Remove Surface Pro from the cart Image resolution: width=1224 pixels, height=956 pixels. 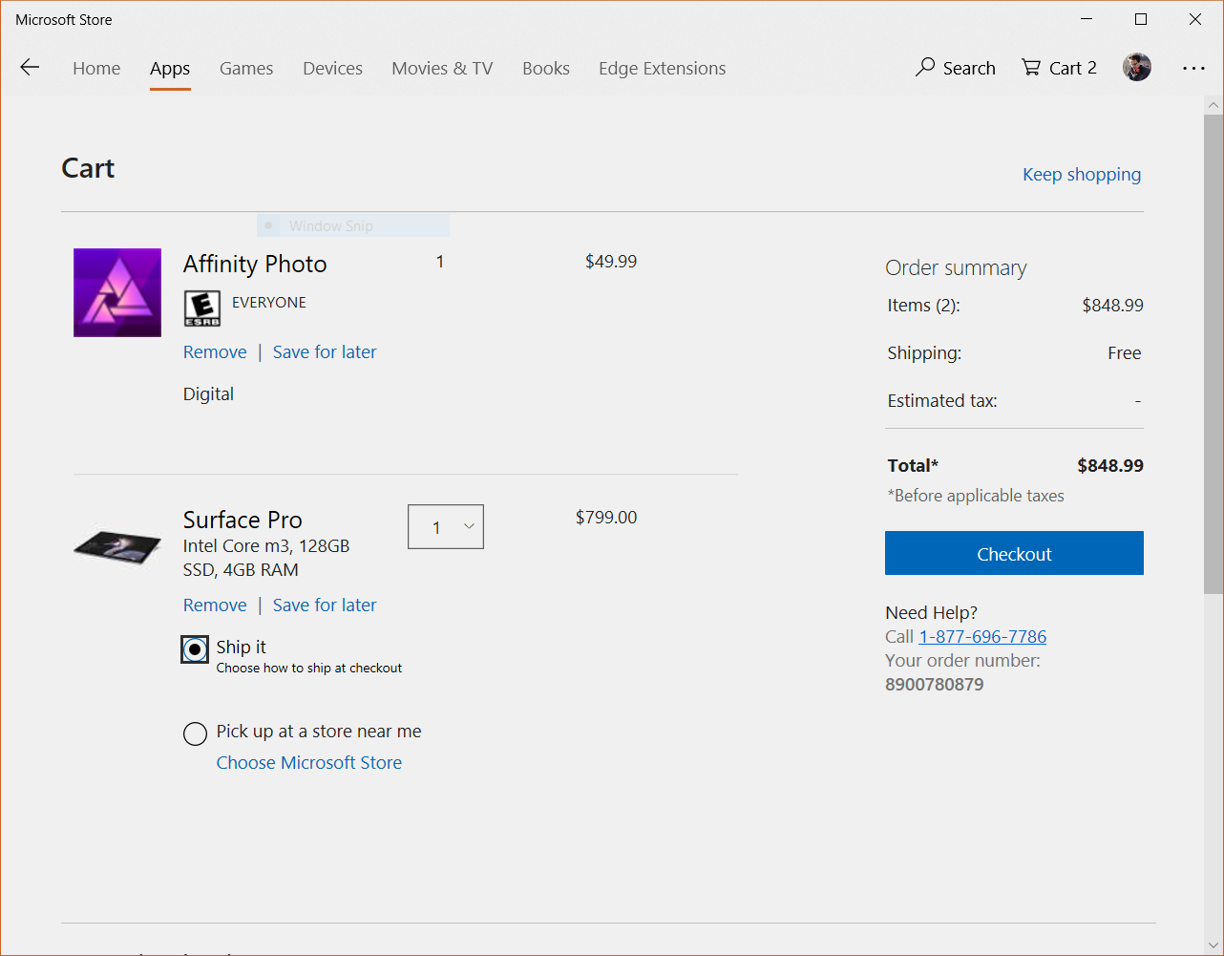(215, 605)
